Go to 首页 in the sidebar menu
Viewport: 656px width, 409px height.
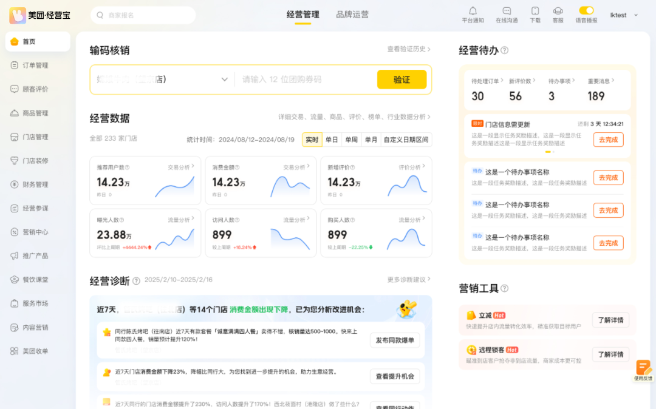36,42
